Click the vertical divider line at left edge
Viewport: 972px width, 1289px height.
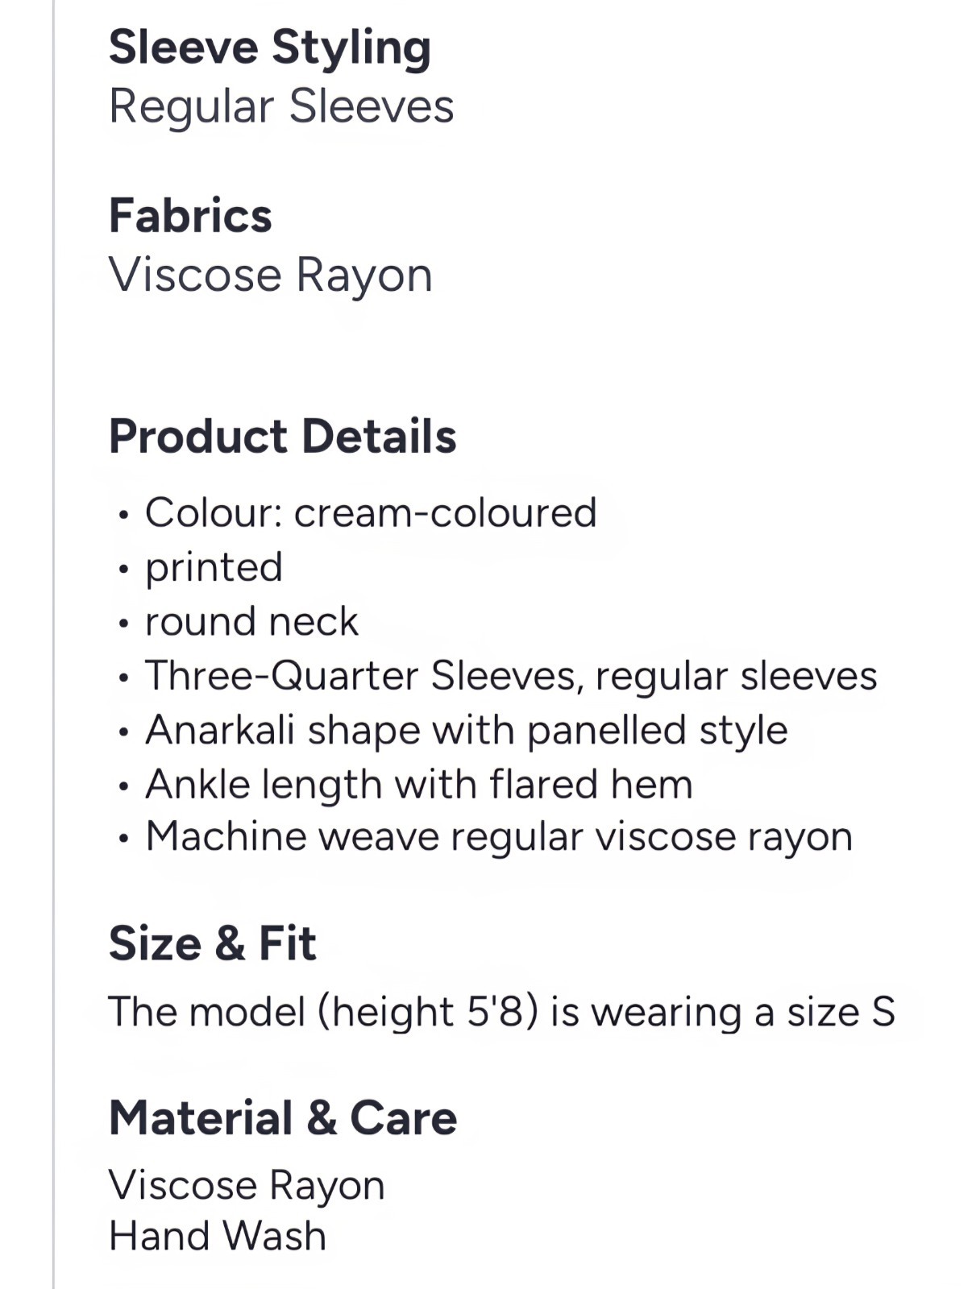coord(54,644)
